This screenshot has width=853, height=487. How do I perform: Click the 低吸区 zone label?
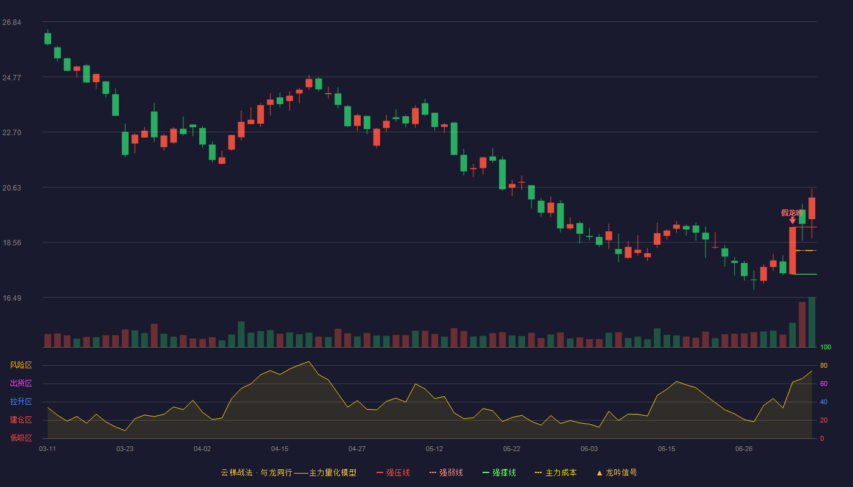click(21, 438)
